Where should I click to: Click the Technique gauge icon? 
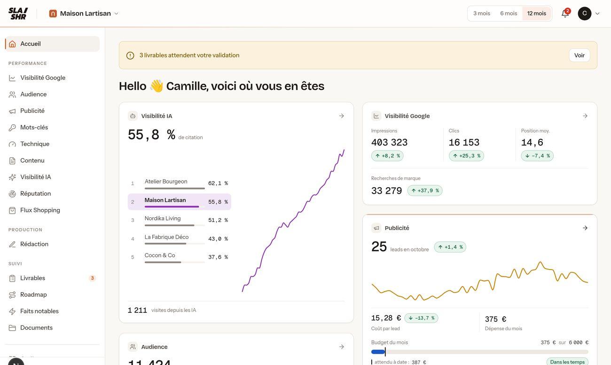tap(12, 144)
